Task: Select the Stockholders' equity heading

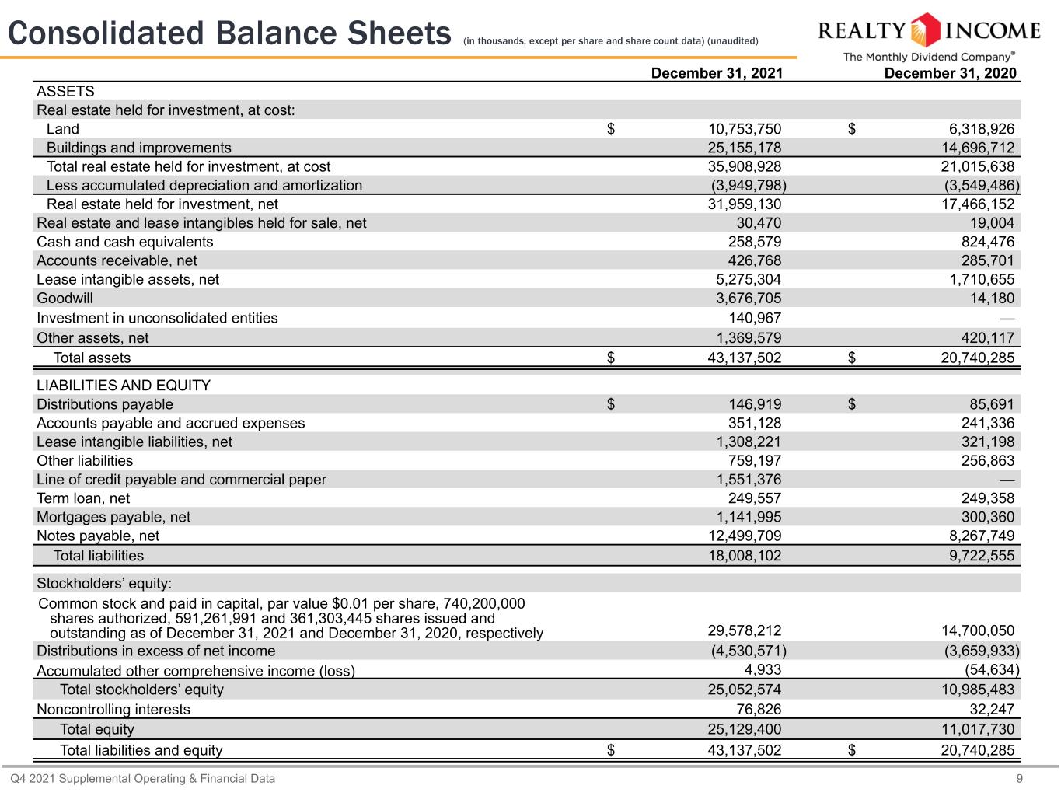Action: (x=104, y=583)
